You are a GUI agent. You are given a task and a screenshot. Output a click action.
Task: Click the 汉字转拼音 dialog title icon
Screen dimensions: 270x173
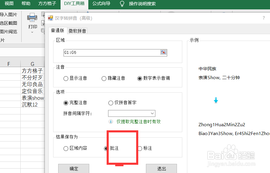pos(50,18)
